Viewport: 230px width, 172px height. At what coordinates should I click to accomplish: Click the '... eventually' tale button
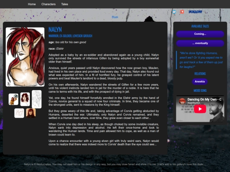click(x=200, y=43)
